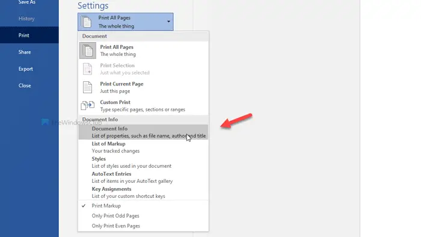
Task: Choose Print All Pages, The whole thing
Action: coord(143,51)
